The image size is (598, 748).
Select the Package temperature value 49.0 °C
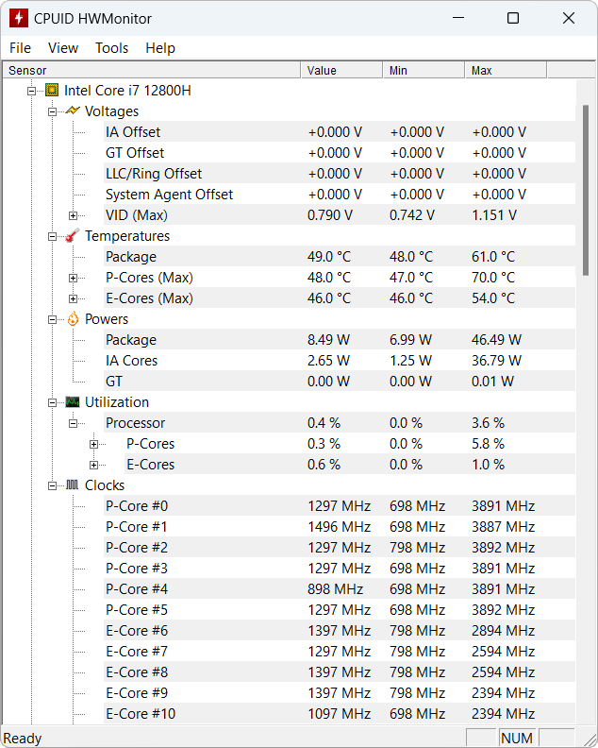click(329, 257)
